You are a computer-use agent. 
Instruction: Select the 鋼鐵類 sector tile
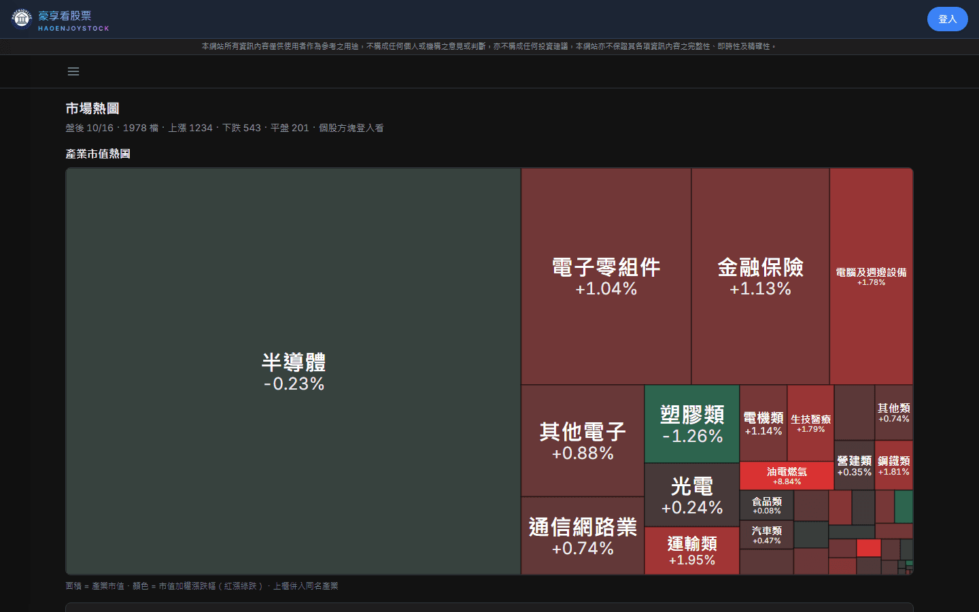894,465
